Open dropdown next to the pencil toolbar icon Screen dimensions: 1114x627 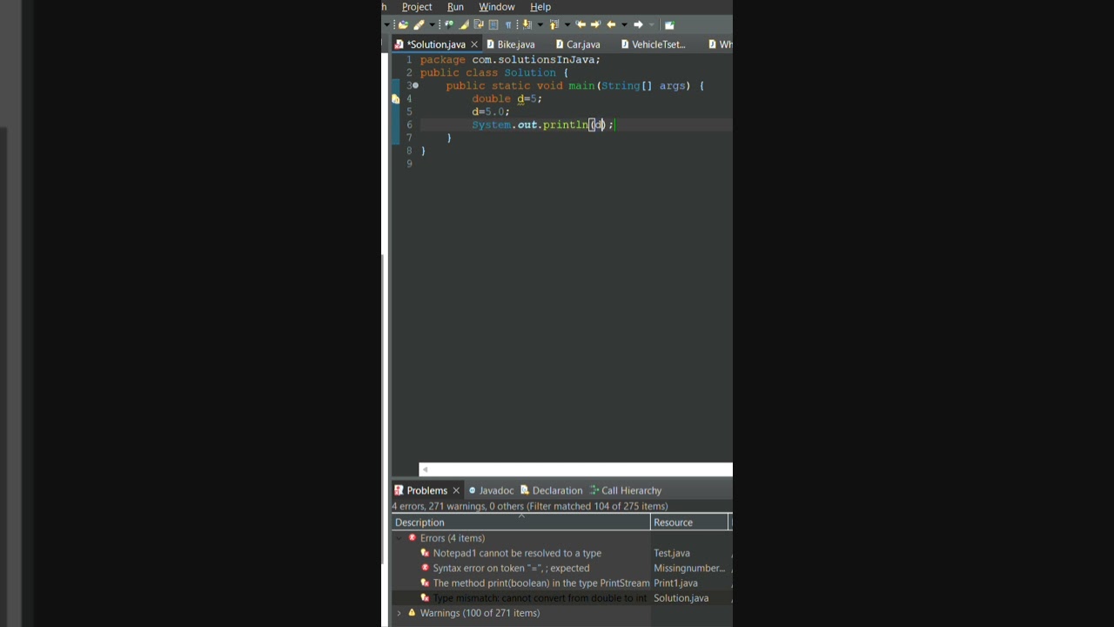[432, 24]
